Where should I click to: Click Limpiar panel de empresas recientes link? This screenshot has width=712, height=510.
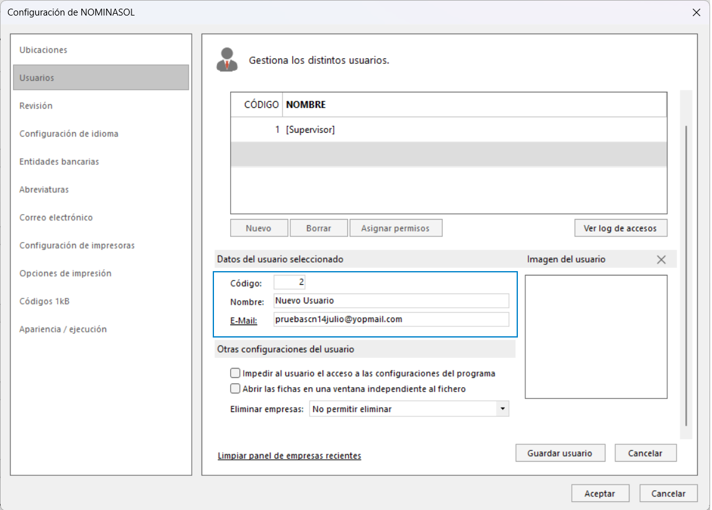(x=289, y=456)
